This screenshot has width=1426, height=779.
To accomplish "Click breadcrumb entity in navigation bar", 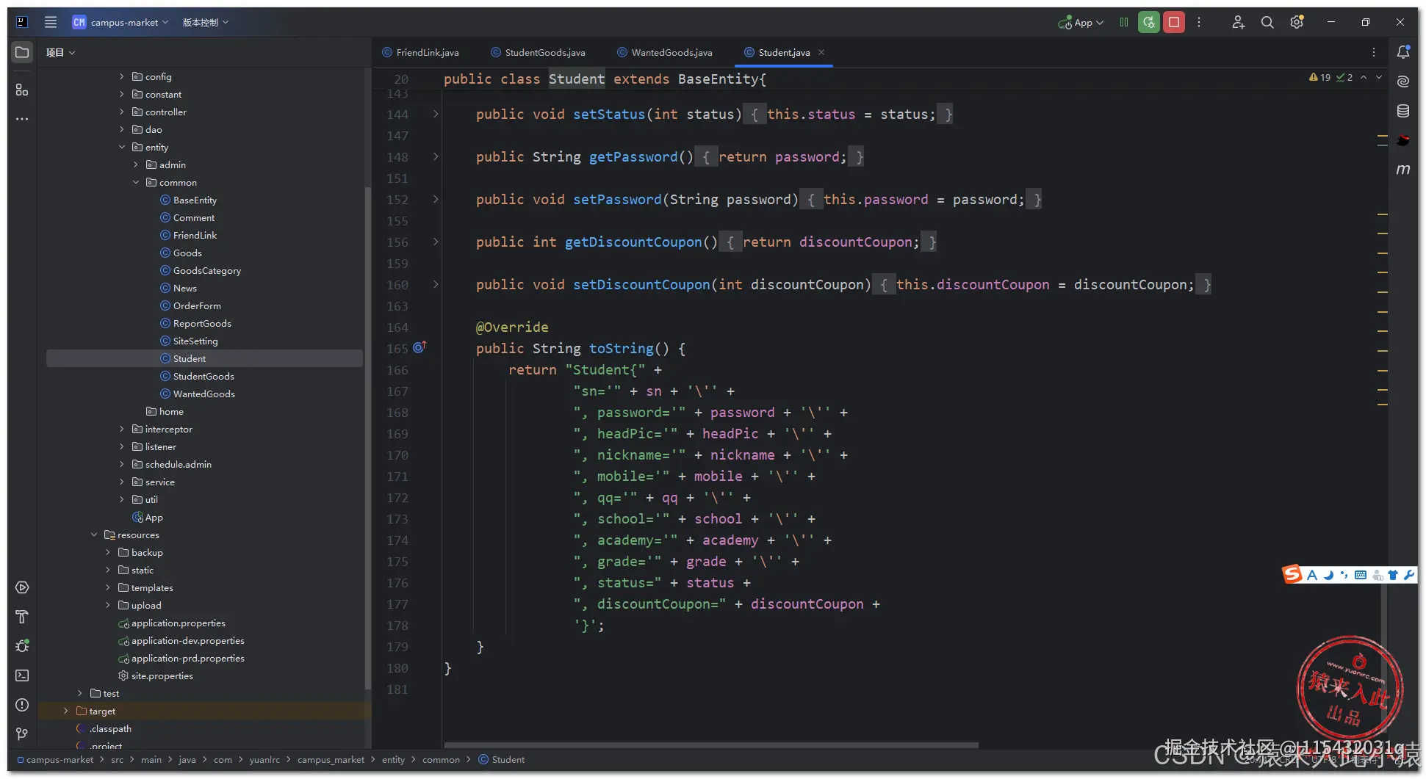I will (x=393, y=759).
